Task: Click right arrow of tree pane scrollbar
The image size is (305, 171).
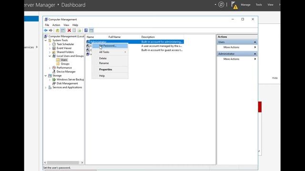Action: pyautogui.click(x=82, y=162)
